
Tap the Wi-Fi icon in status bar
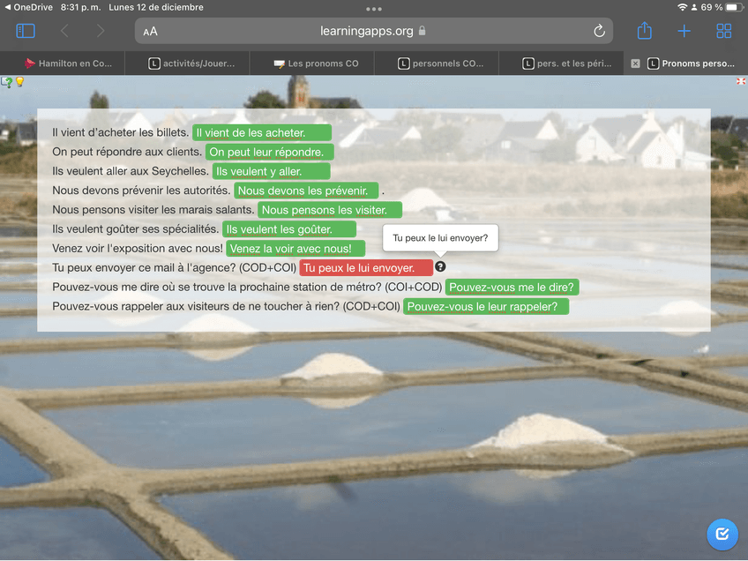point(683,7)
